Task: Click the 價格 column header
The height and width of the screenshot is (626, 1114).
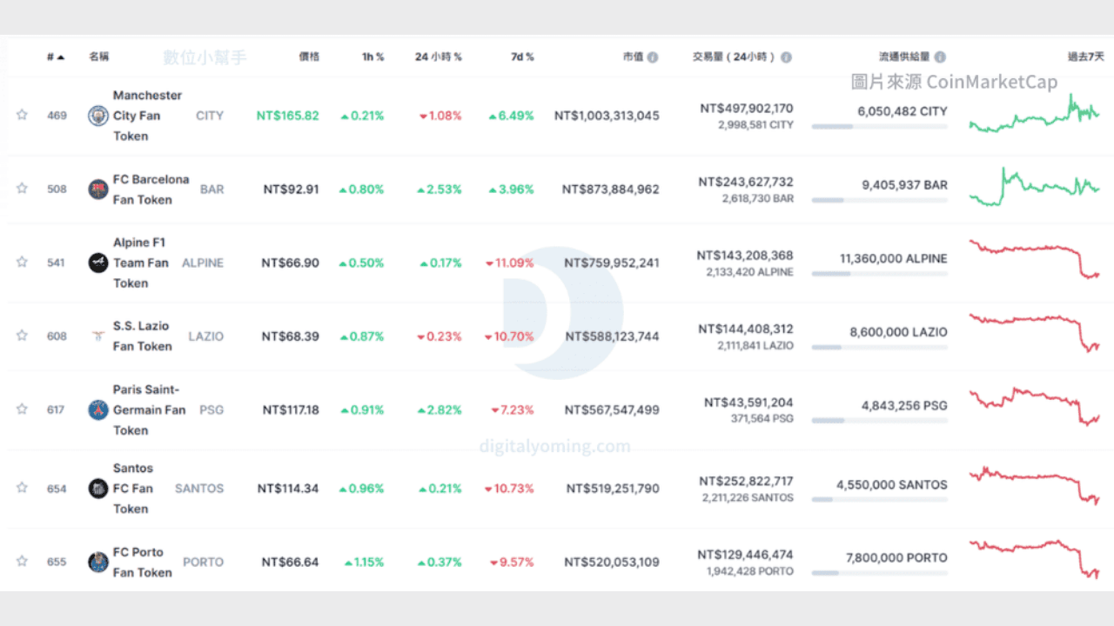Action: (309, 57)
